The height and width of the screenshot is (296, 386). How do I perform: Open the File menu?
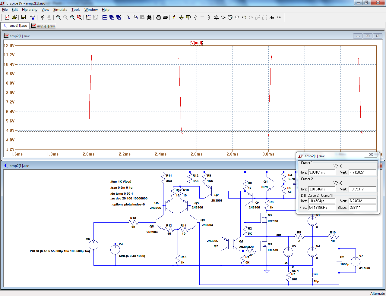coord(5,10)
